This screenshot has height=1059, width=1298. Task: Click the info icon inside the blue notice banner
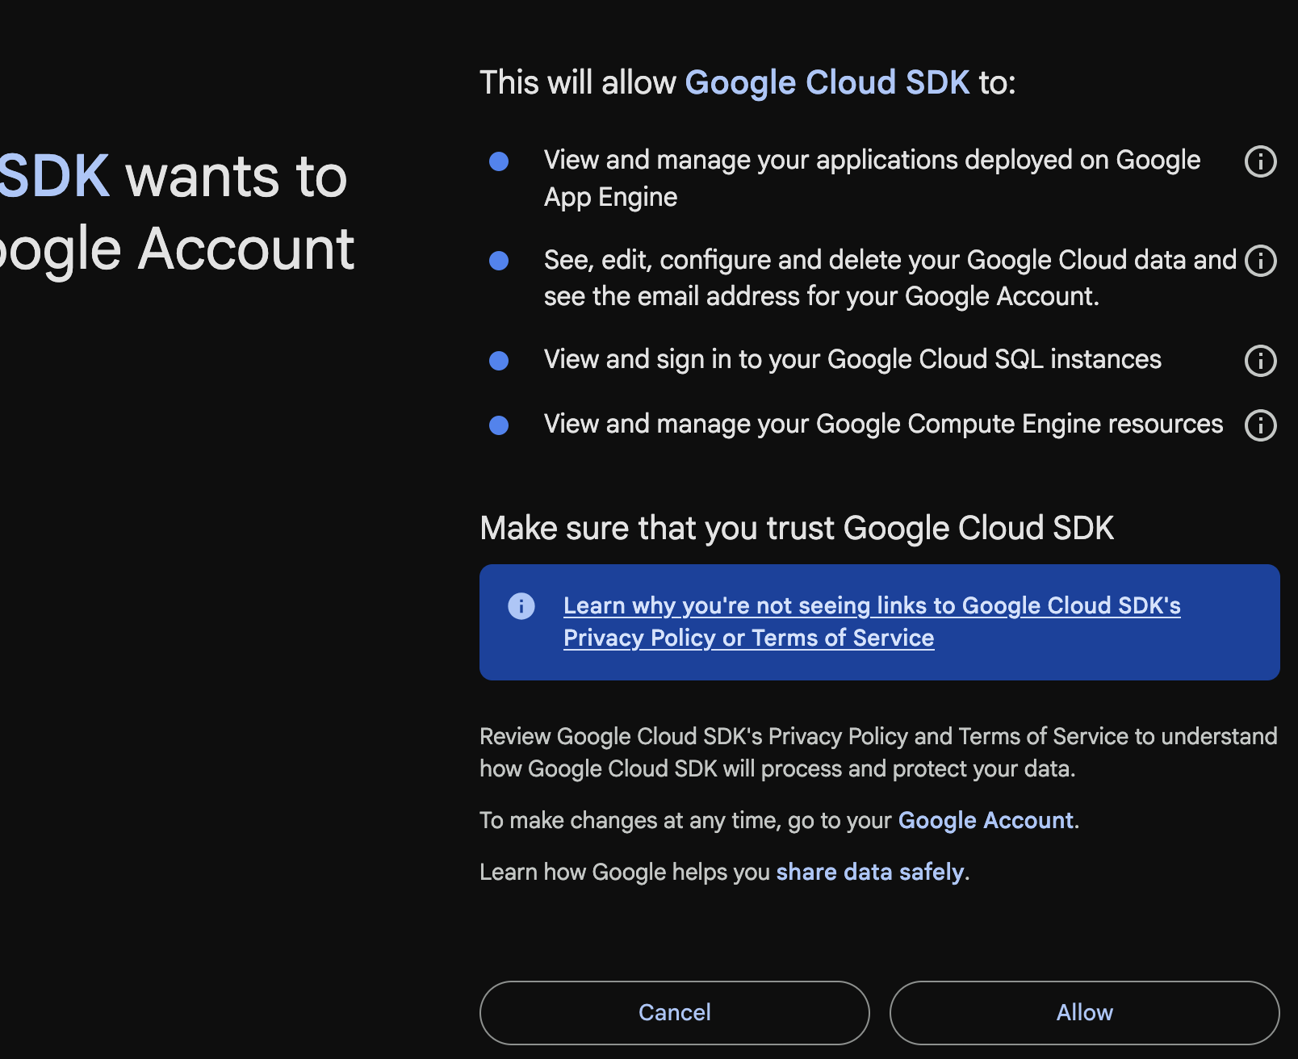(521, 605)
